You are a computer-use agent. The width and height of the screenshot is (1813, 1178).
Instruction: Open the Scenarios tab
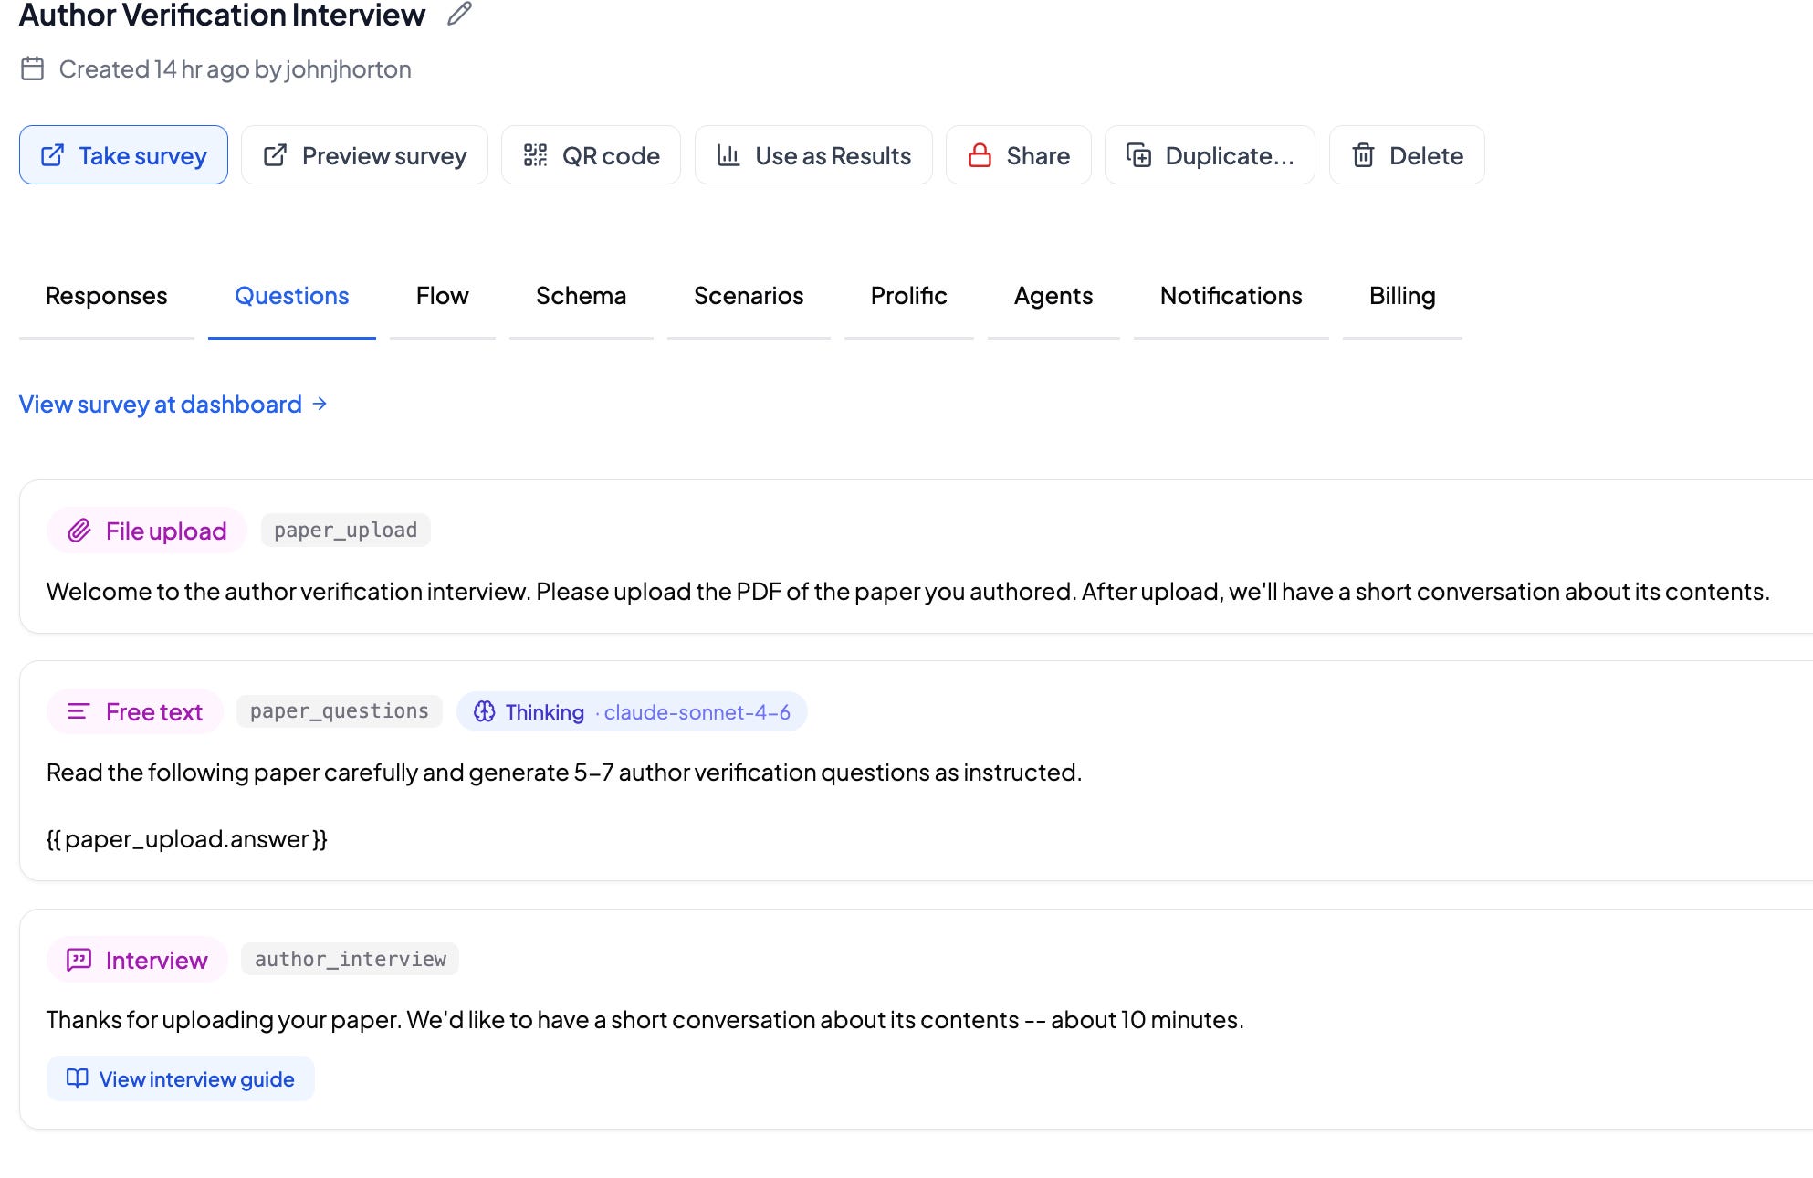749,296
